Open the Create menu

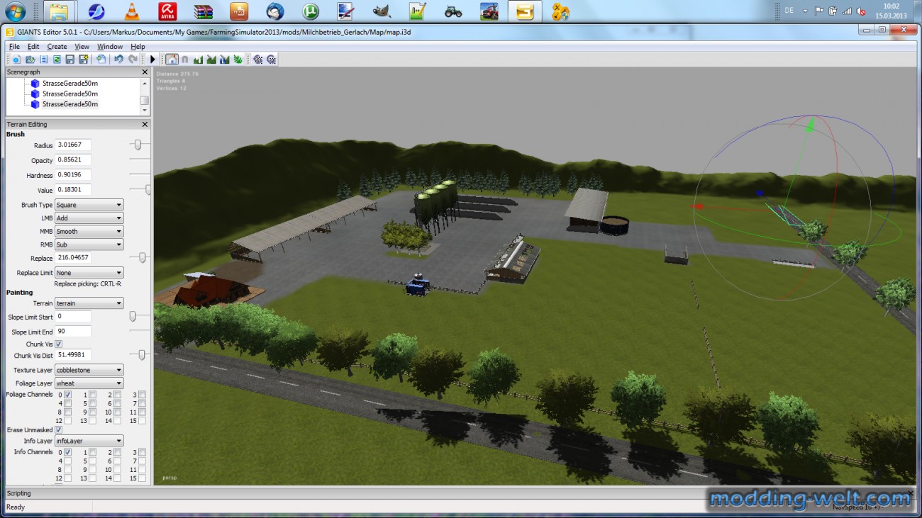click(57, 47)
